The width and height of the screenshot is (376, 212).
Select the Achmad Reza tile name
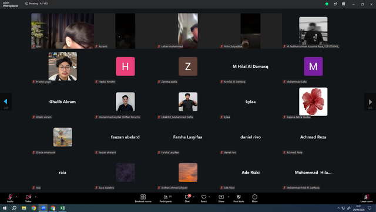(313, 137)
